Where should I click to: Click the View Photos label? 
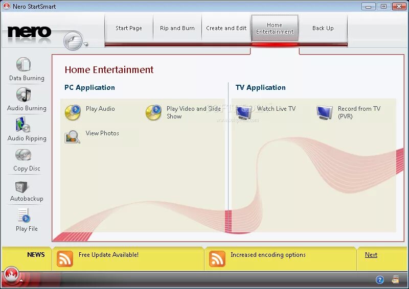pyautogui.click(x=102, y=133)
